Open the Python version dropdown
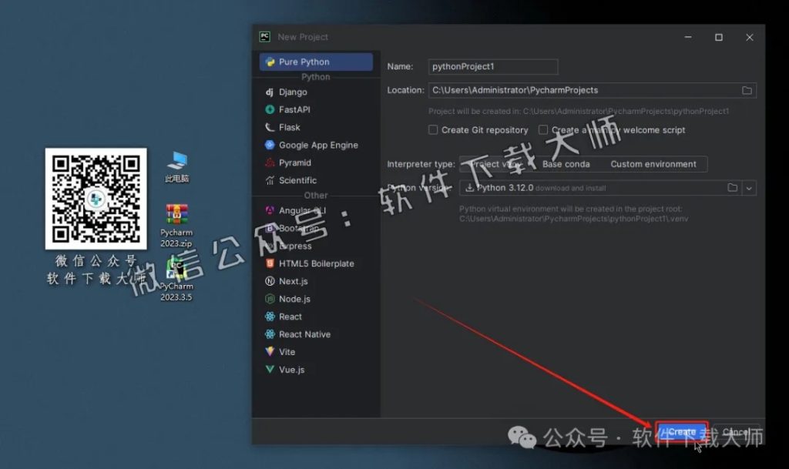 point(748,187)
